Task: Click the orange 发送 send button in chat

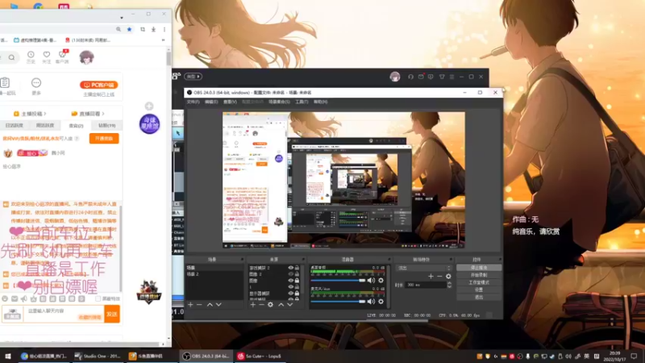Action: pos(112,314)
